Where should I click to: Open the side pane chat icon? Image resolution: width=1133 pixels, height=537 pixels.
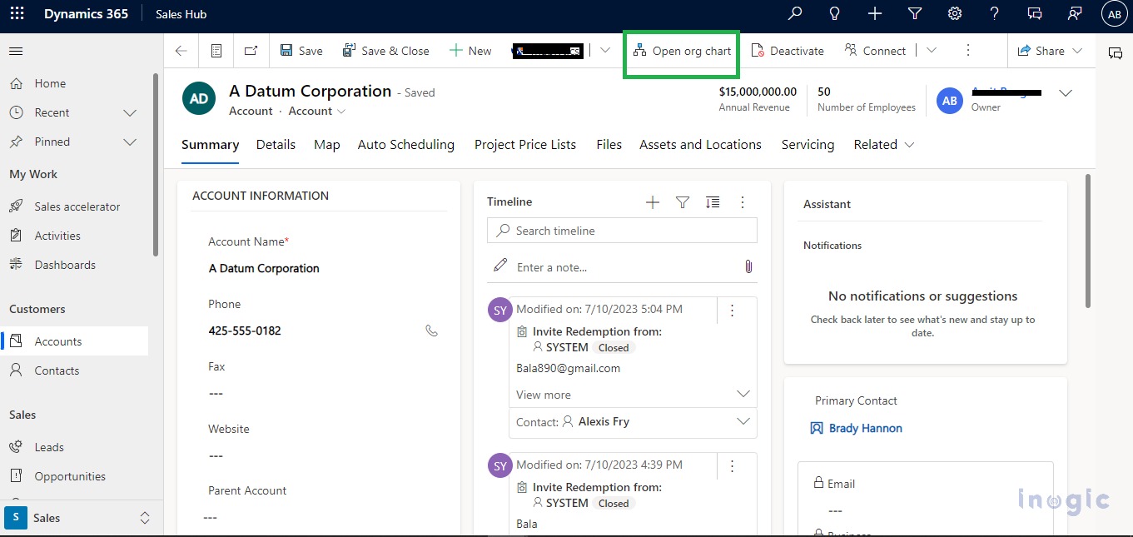[x=1115, y=53]
